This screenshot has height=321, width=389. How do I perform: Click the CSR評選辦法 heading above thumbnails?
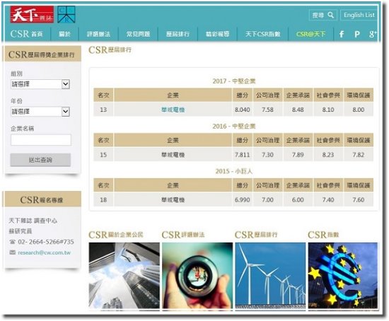183,235
